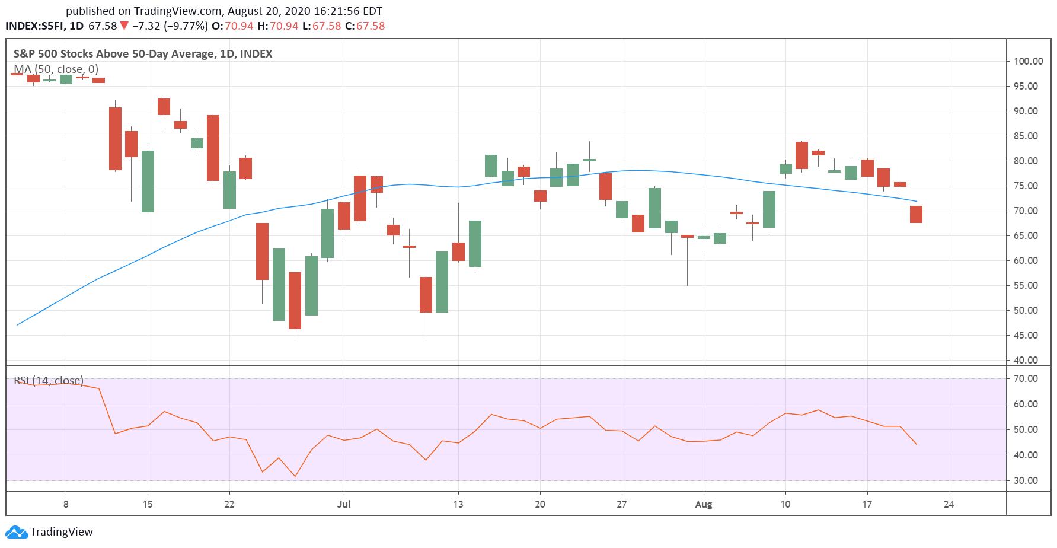Click the 55.00 price axis label
This screenshot has width=1057, height=548.
pos(1026,285)
